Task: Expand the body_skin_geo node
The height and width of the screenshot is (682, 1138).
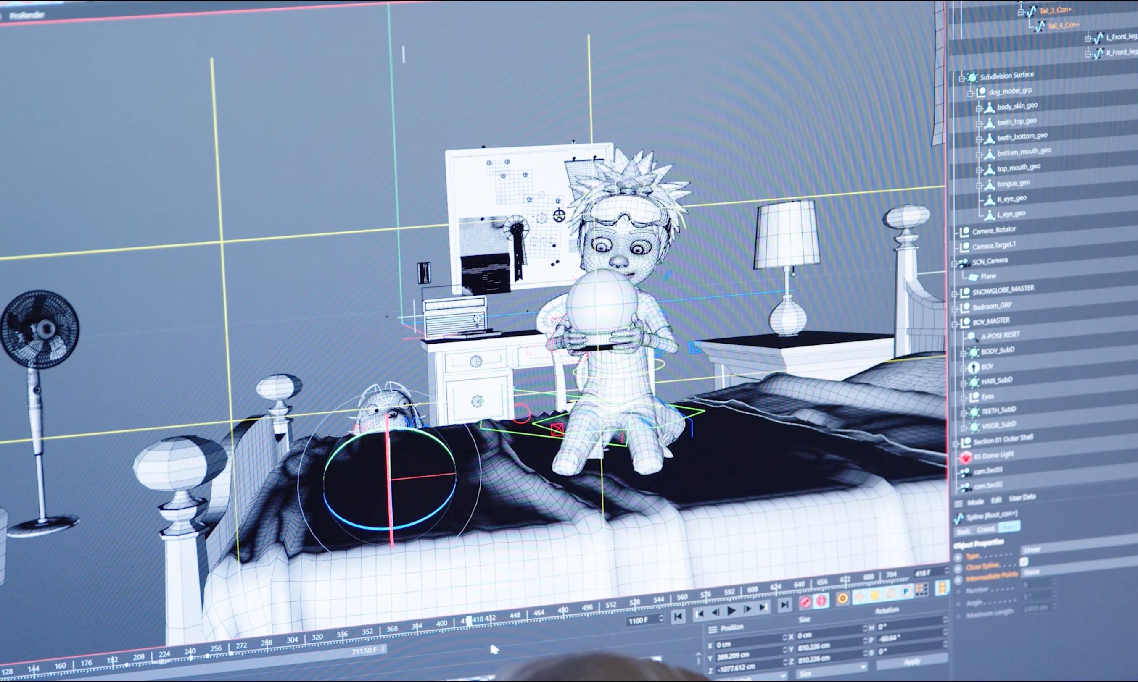Action: coord(978,108)
